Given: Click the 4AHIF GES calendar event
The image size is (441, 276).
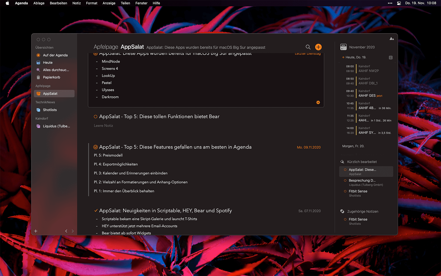Looking at the screenshot, I should pos(367,96).
